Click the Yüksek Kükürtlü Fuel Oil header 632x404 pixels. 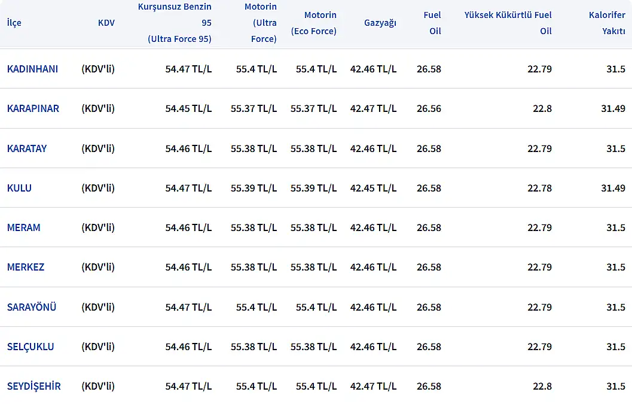508,23
